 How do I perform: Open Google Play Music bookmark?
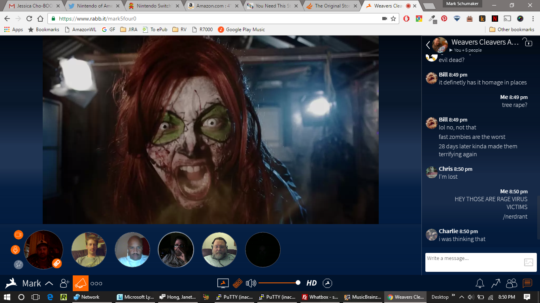click(241, 30)
